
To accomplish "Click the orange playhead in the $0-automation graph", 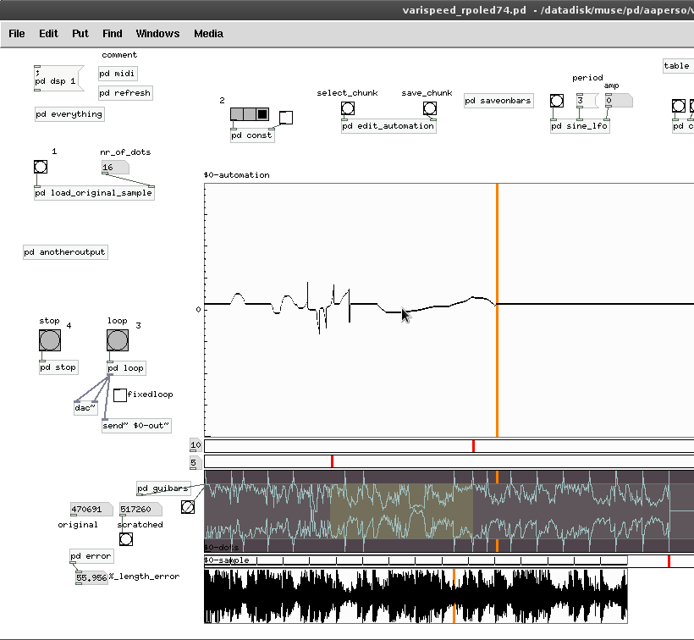I will (497, 310).
